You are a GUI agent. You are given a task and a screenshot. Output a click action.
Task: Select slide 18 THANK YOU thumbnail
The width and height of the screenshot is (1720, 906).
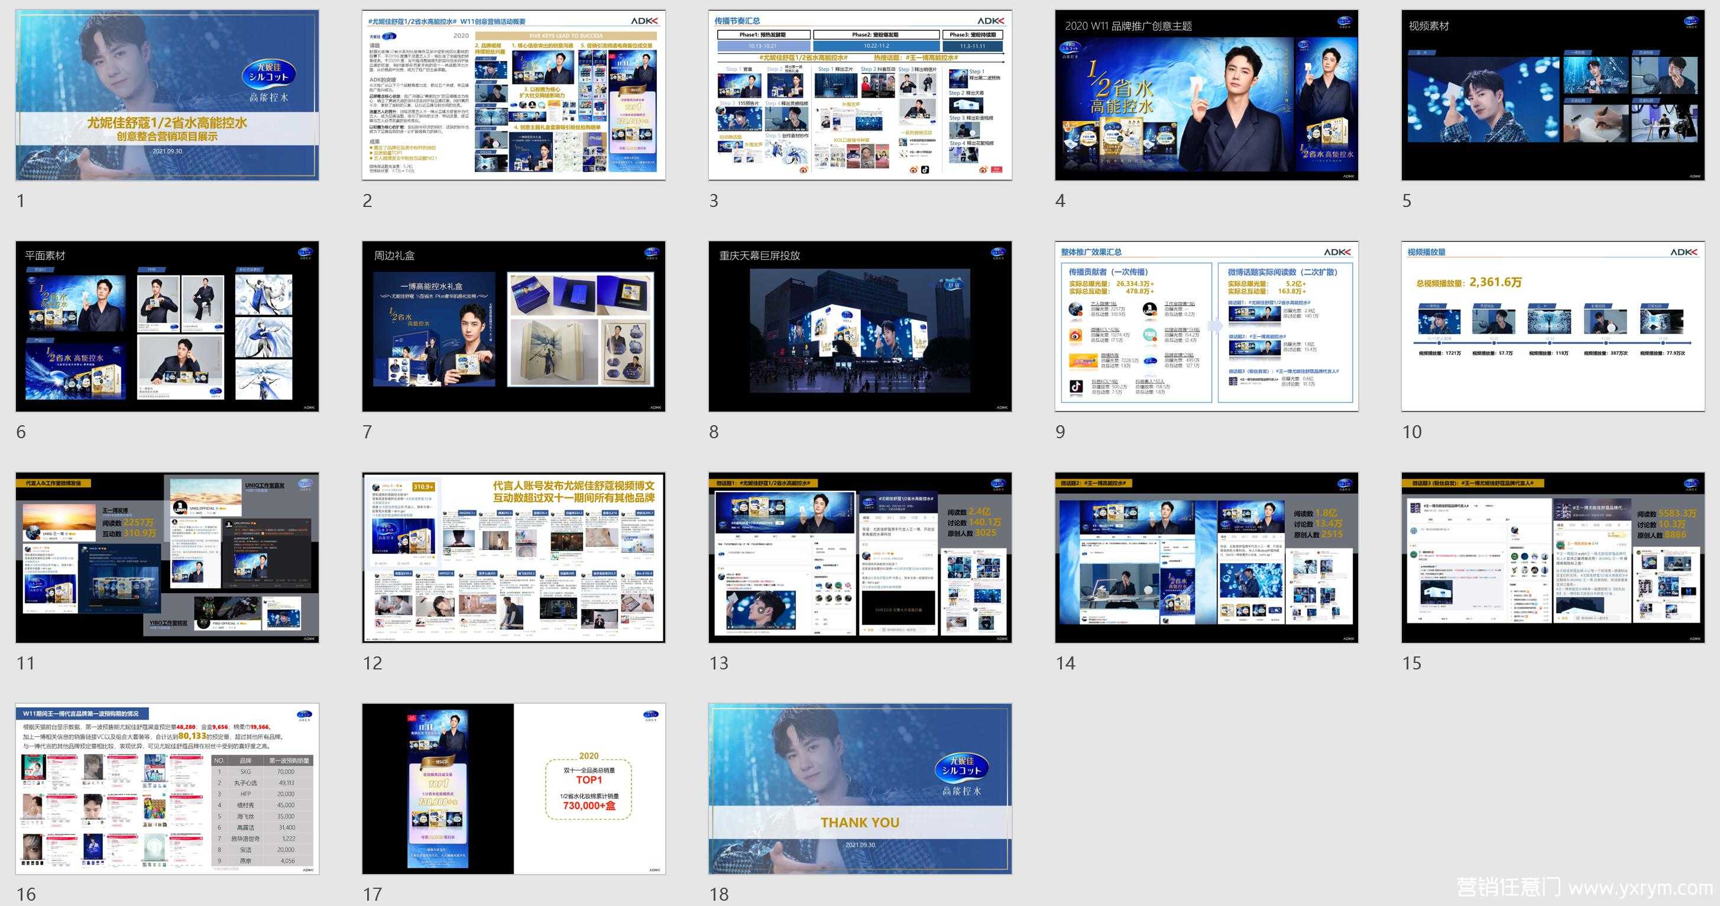coord(860,788)
